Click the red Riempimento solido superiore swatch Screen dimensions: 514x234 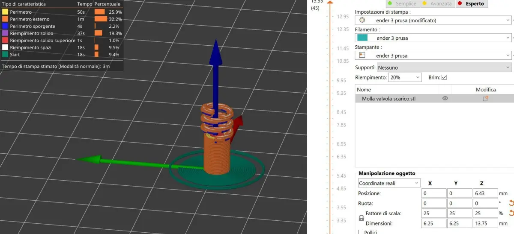click(5, 40)
